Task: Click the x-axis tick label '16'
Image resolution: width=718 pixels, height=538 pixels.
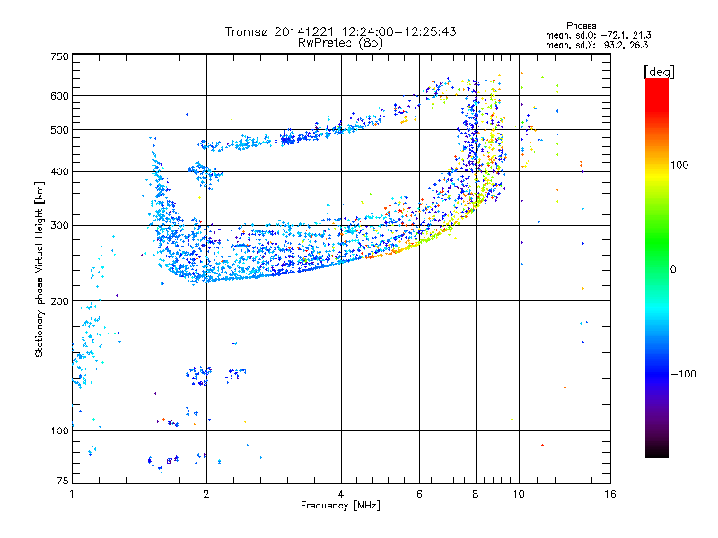Action: [610, 494]
